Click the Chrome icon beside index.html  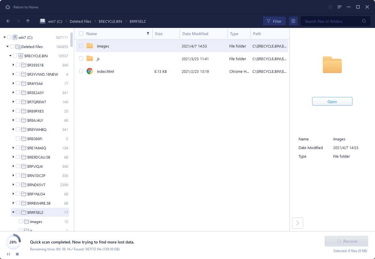pyautogui.click(x=90, y=71)
